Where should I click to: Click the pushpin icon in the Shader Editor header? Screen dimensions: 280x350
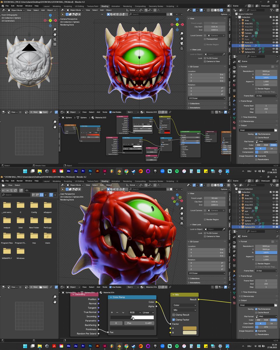click(x=170, y=112)
